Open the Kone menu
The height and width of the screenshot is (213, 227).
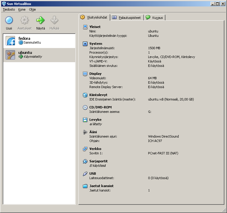[x=22, y=9]
